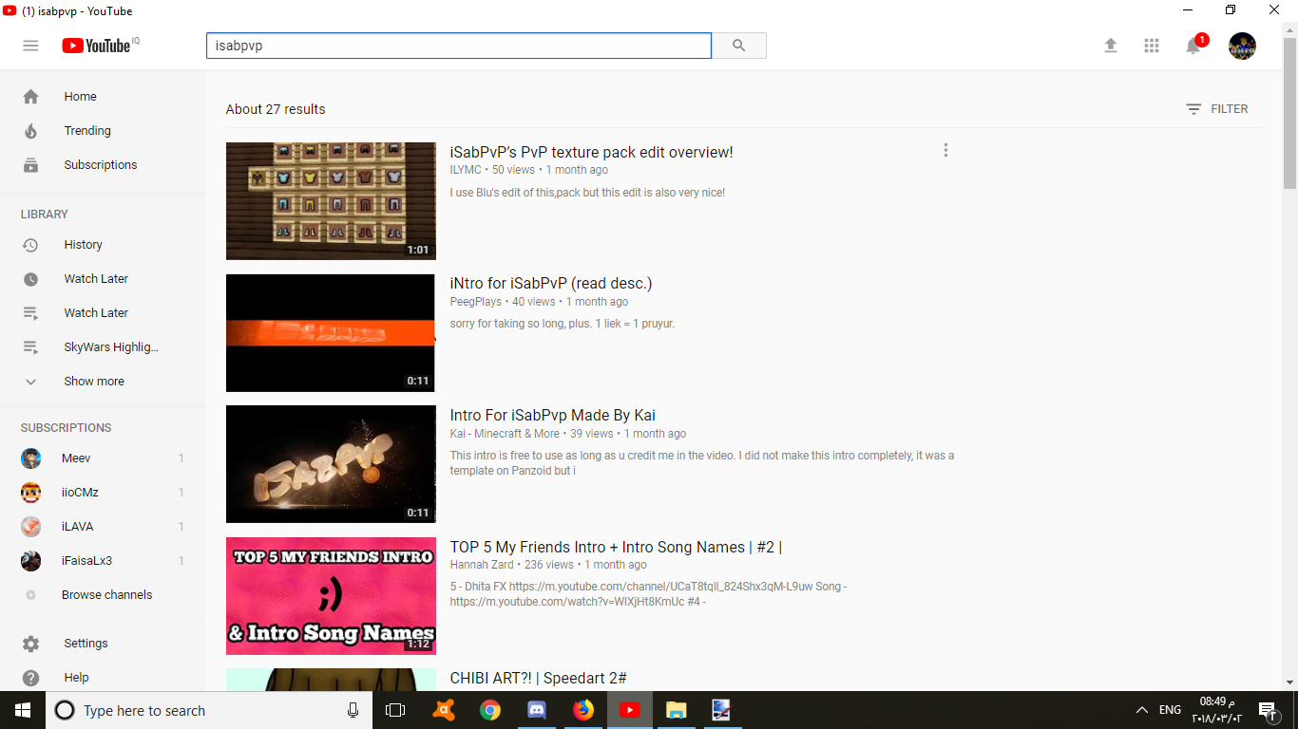Click the Subscriptions sidebar icon
The height and width of the screenshot is (729, 1298).
(30, 165)
